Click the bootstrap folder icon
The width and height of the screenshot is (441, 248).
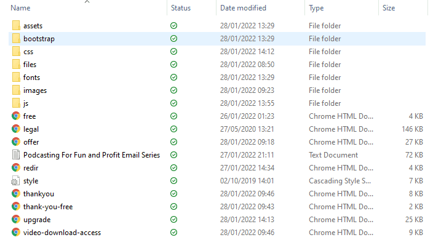point(16,39)
